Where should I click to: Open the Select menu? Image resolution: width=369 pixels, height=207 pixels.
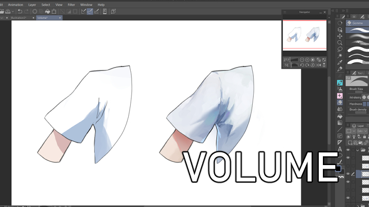(46, 5)
